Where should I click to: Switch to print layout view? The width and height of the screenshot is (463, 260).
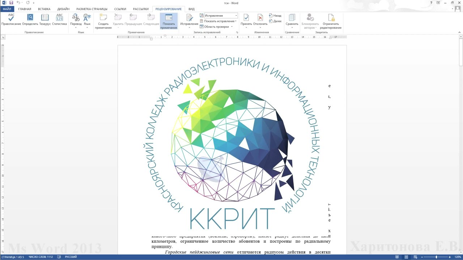(407, 257)
